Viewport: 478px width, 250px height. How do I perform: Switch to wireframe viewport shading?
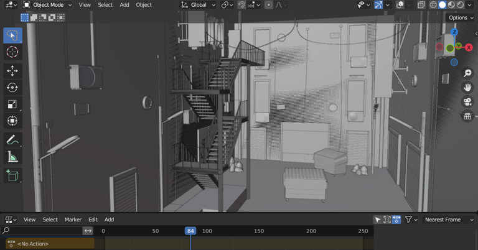433,5
